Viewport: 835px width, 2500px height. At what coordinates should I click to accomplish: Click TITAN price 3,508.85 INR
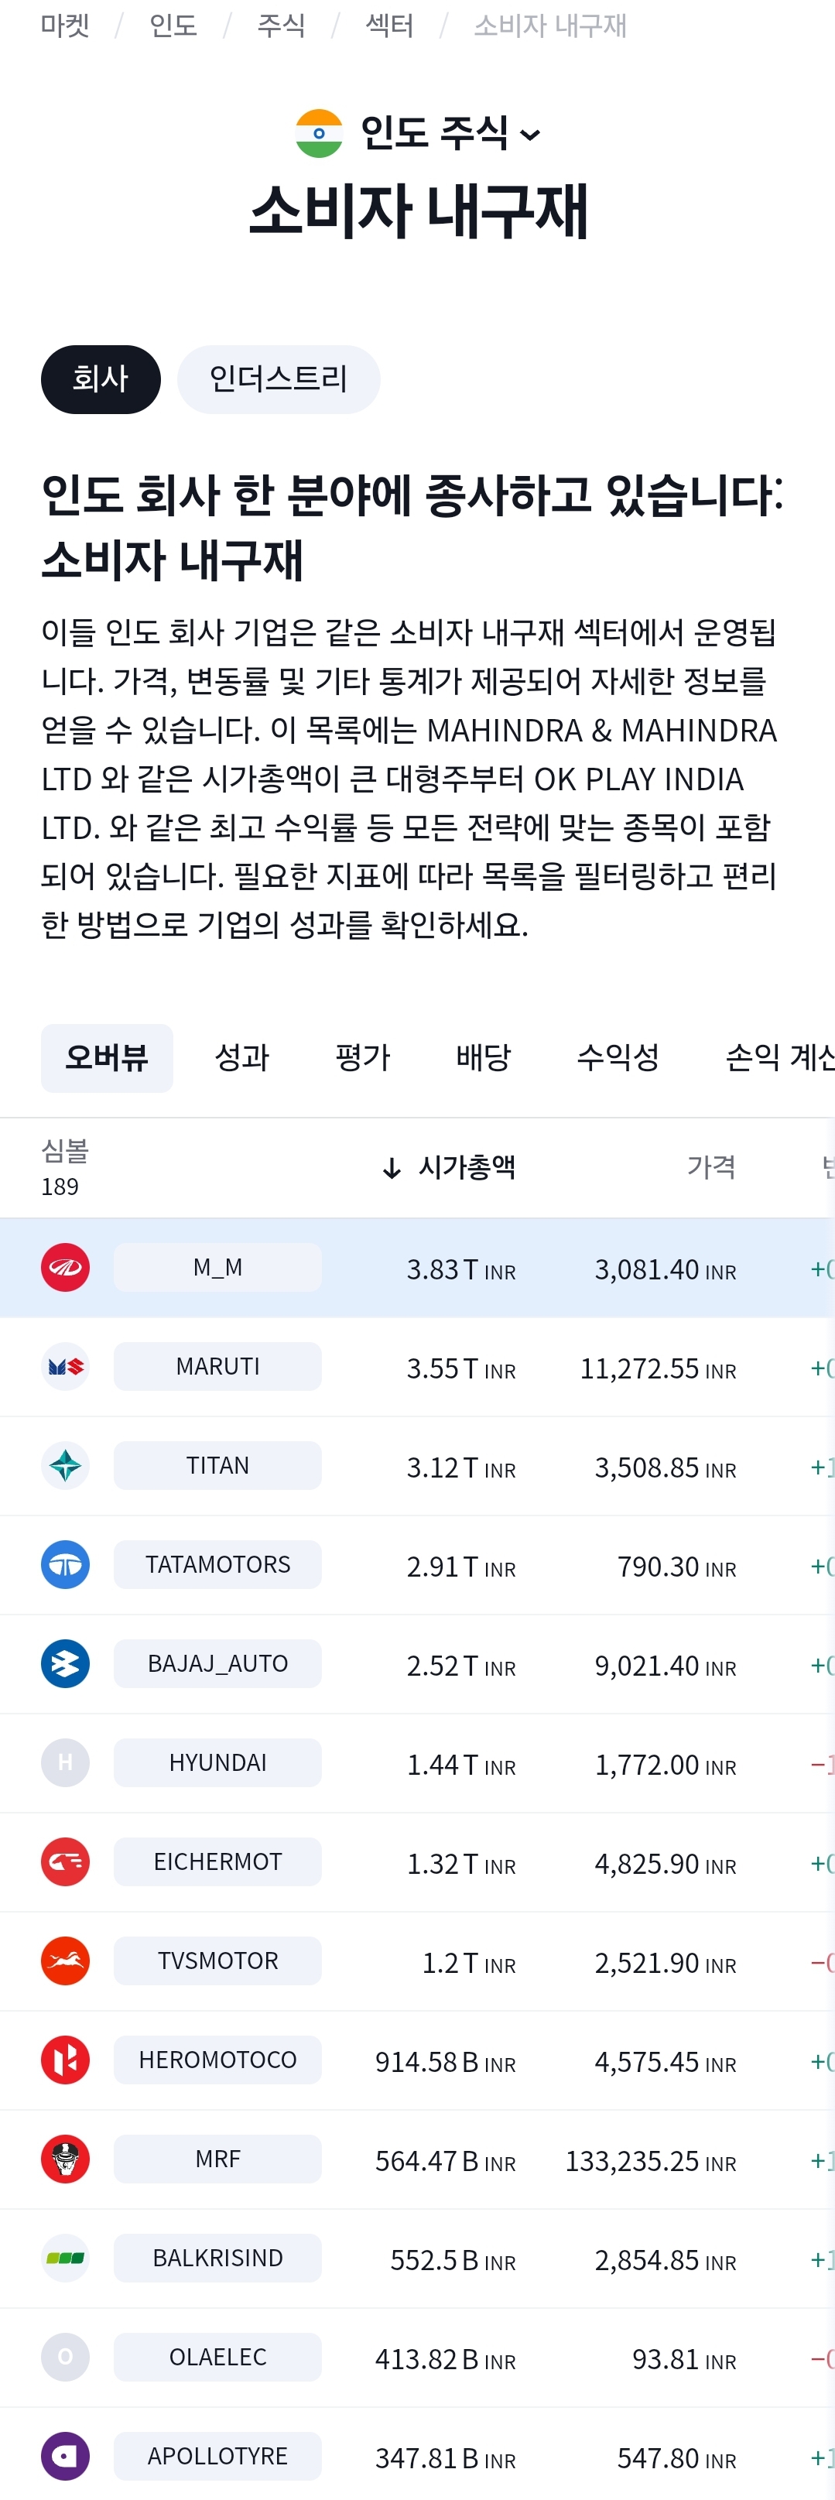tap(666, 1467)
